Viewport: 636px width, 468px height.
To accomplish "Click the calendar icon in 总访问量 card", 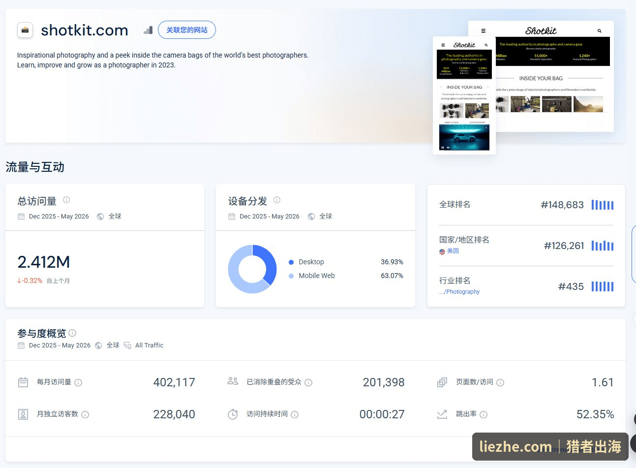I will [x=21, y=217].
